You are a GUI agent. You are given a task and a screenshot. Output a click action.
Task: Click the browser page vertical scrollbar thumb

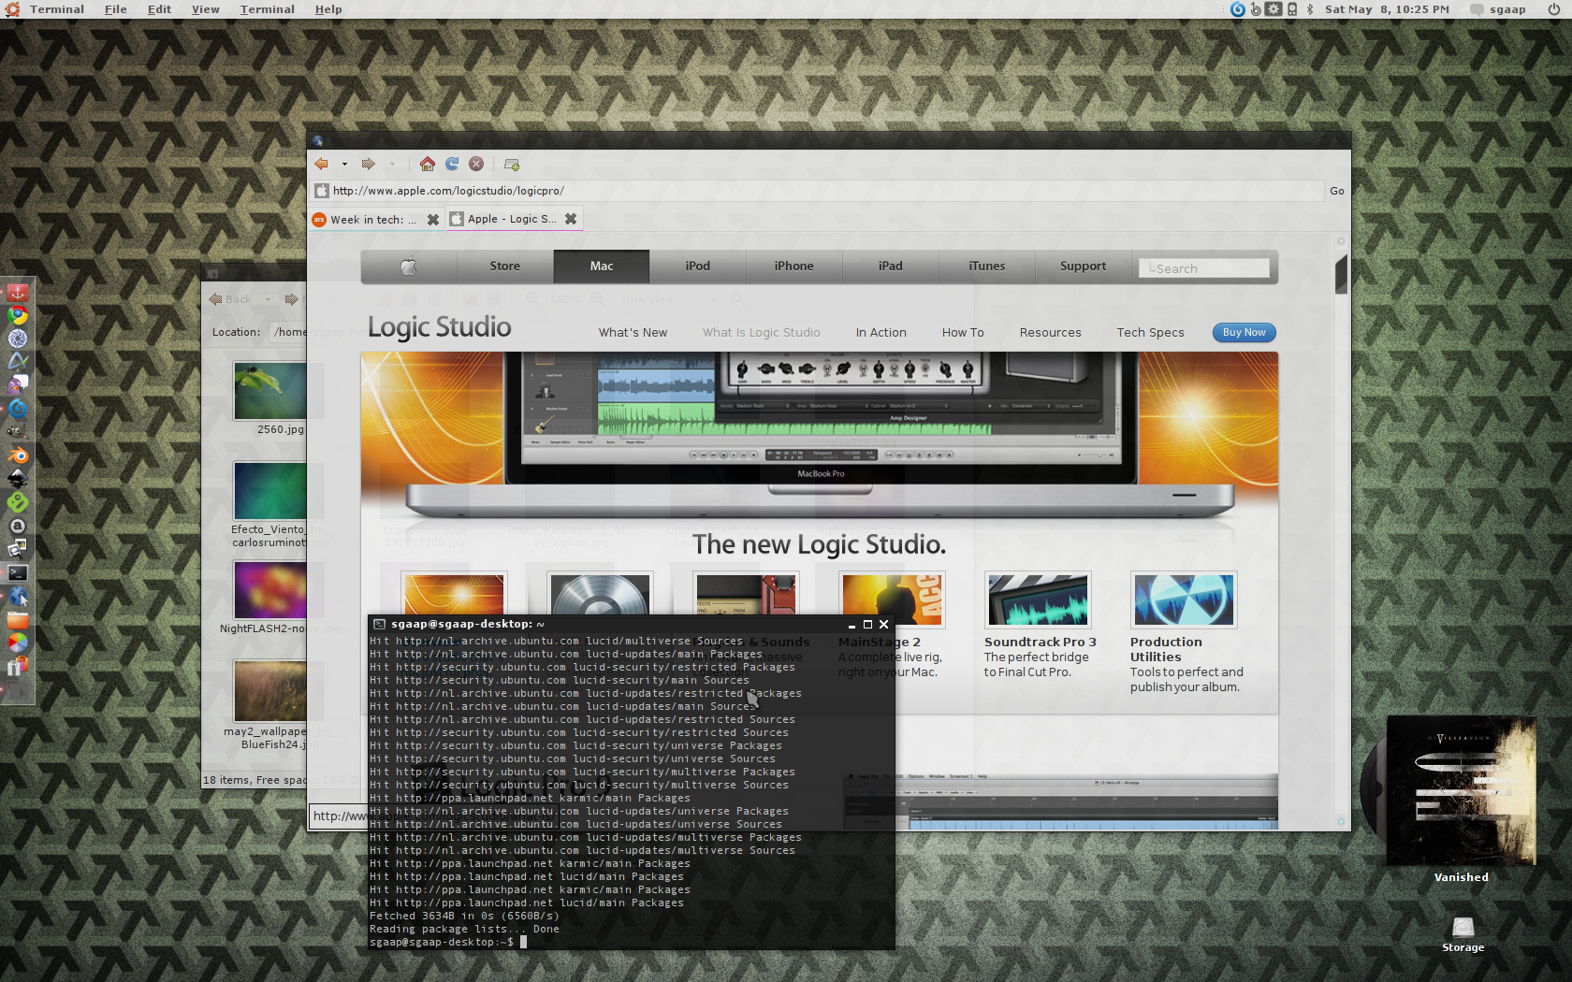coord(1341,274)
